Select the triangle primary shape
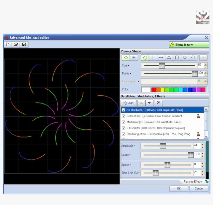213x205 pixels. click(169, 58)
